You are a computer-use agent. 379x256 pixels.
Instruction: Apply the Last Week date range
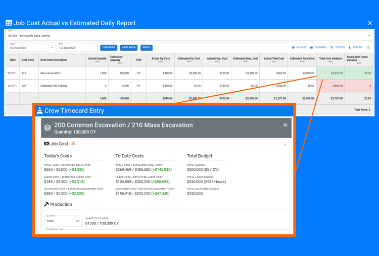pyautogui.click(x=128, y=47)
